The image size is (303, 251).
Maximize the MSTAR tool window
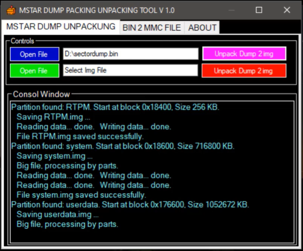pyautogui.click(x=259, y=10)
